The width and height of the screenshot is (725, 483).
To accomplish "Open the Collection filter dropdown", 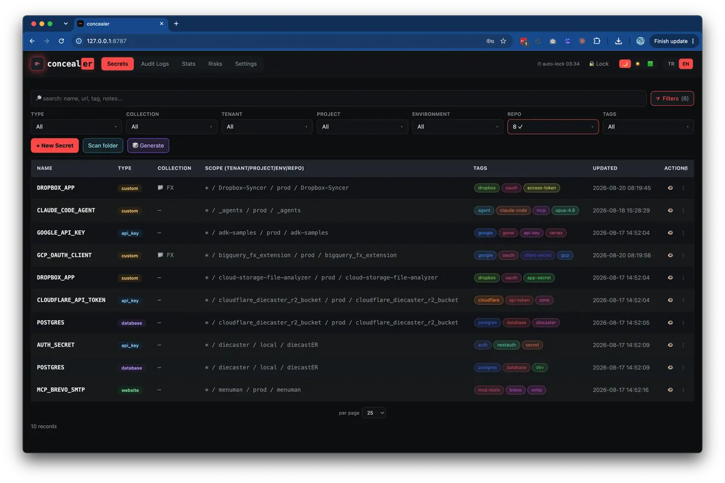I will coord(172,127).
